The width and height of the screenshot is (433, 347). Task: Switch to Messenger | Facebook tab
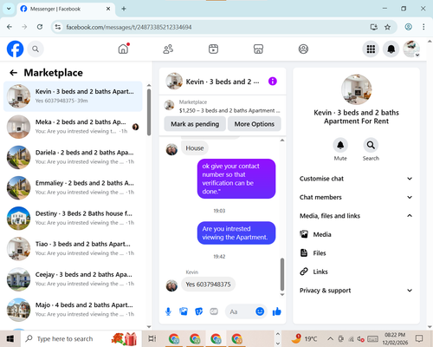point(65,9)
